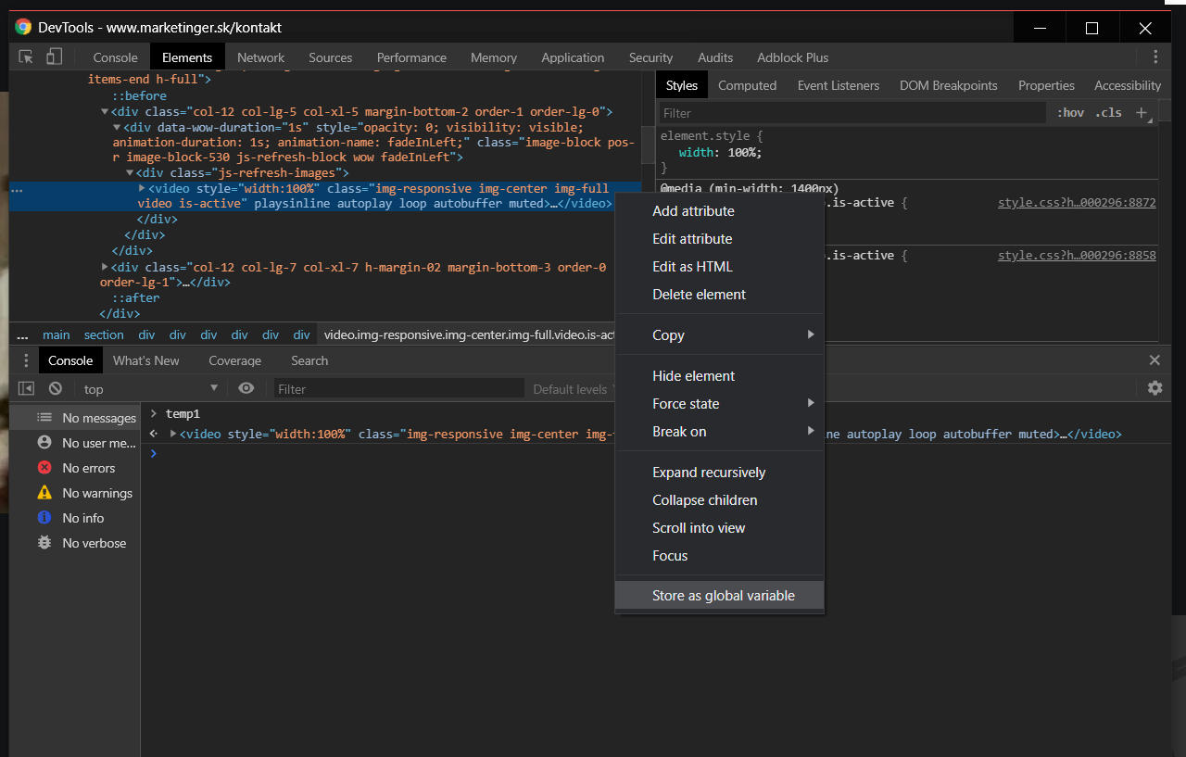The width and height of the screenshot is (1186, 757).
Task: Activate the inspect element picker icon
Action: point(27,57)
